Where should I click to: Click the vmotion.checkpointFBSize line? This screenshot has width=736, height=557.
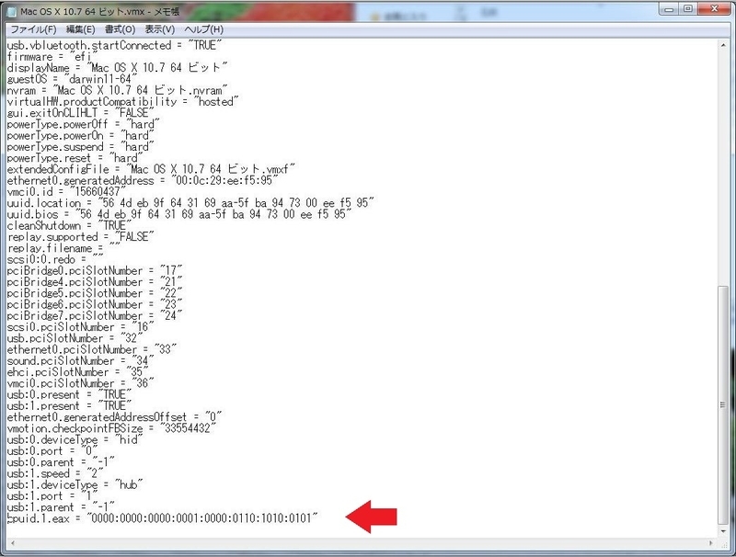click(x=111, y=428)
